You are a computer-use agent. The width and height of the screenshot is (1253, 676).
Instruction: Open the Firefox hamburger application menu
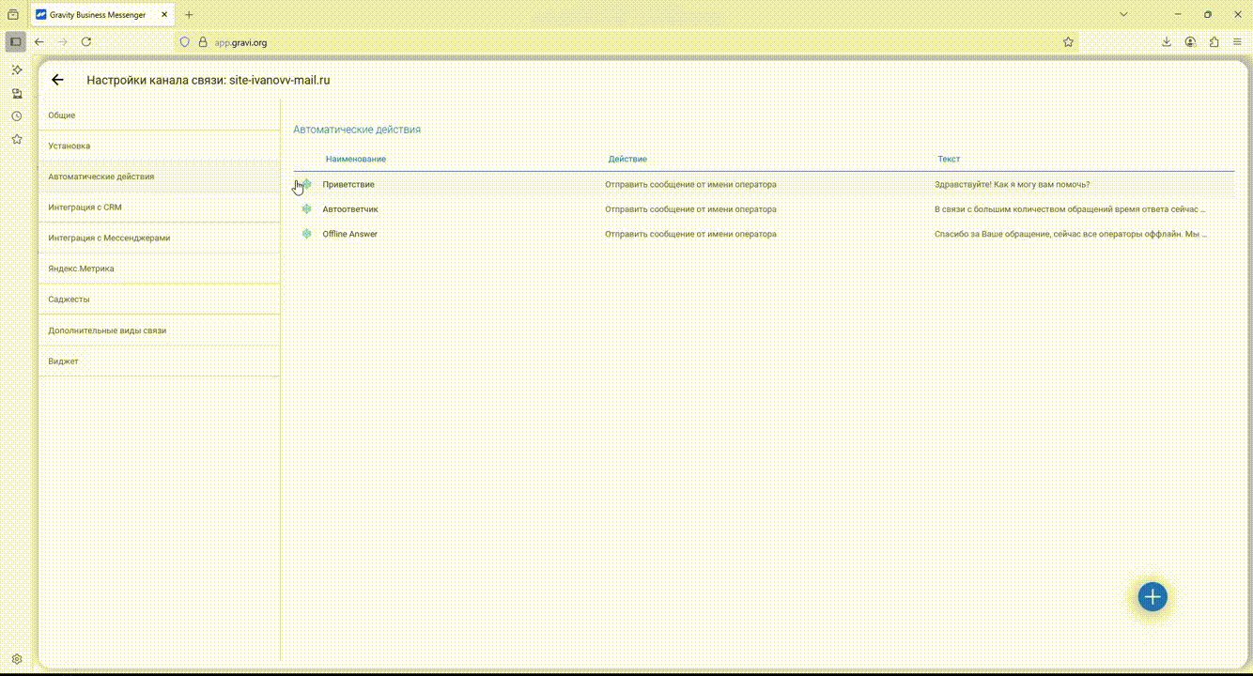1237,42
